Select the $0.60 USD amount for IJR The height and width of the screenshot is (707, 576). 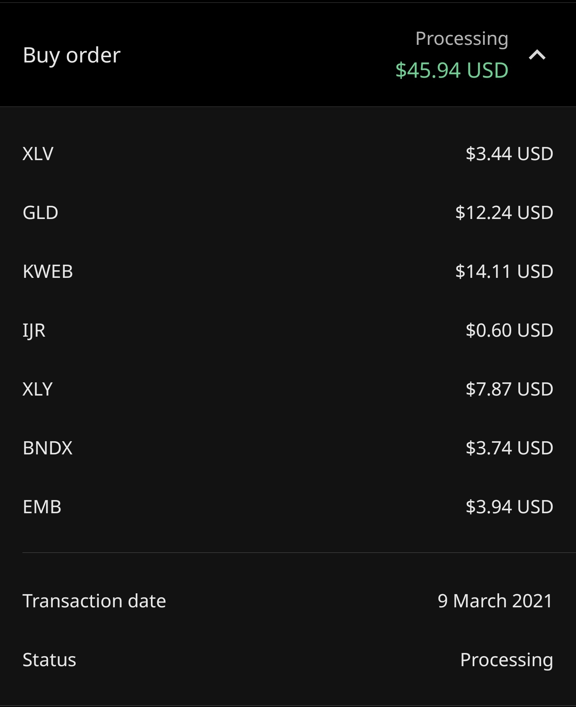point(509,330)
